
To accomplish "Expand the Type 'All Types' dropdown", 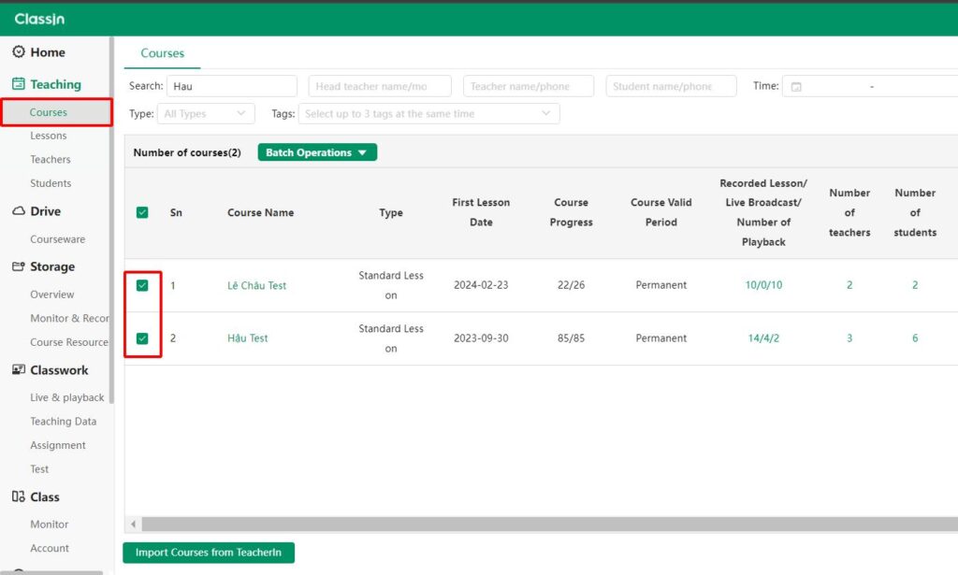I will pos(205,114).
